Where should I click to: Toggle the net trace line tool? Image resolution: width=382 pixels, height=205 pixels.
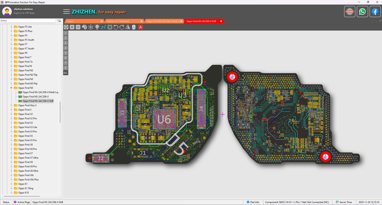click(x=103, y=27)
